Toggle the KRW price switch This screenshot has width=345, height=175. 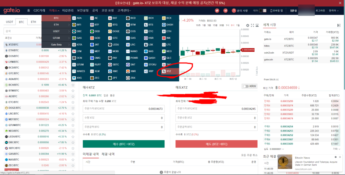[x=246, y=86]
